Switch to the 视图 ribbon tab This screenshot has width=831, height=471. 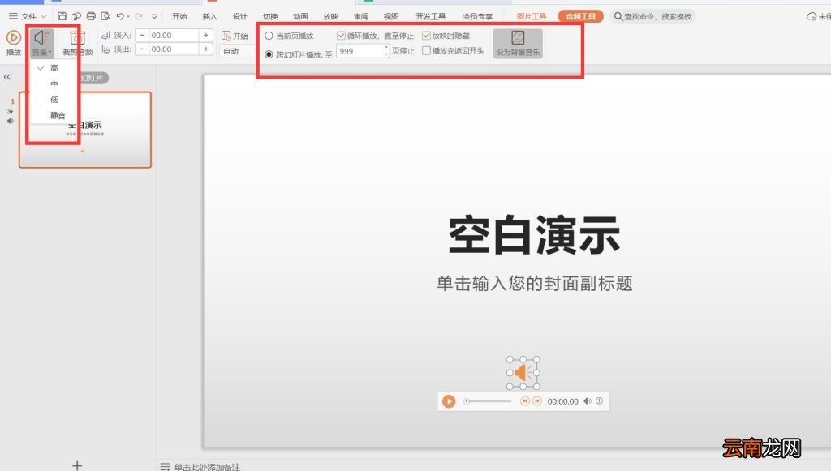pyautogui.click(x=391, y=16)
